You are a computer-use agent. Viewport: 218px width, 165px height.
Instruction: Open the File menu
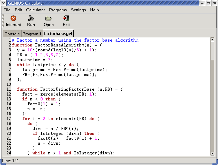7,10
